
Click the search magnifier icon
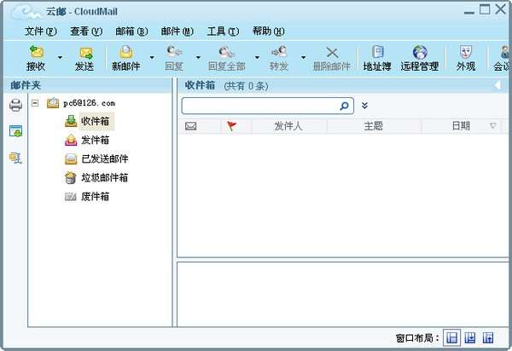pyautogui.click(x=344, y=106)
